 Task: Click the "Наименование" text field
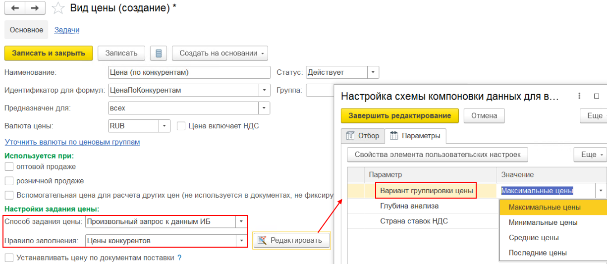pyautogui.click(x=189, y=72)
